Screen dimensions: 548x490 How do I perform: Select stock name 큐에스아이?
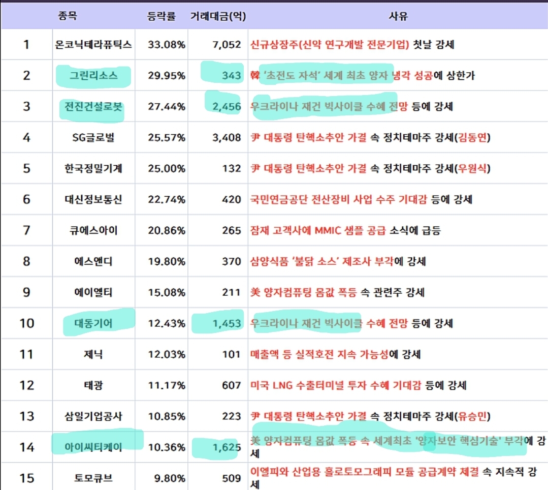[x=93, y=230]
